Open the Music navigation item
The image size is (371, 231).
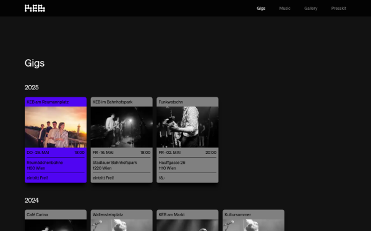pyautogui.click(x=284, y=8)
